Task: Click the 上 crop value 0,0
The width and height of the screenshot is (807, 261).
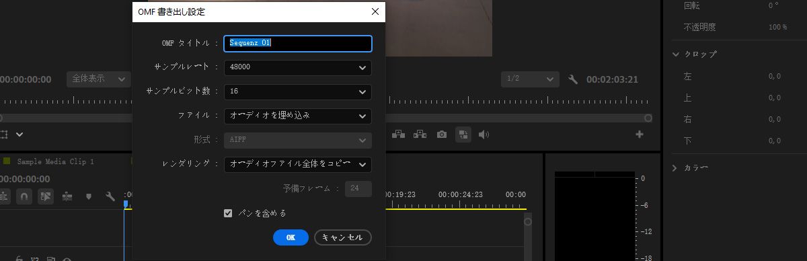Action: tap(774, 98)
